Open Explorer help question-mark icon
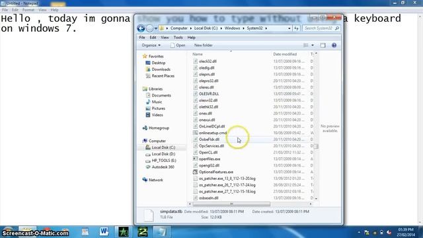 point(334,46)
